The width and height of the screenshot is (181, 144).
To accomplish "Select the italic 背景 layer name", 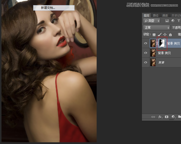I will coord(161,63).
